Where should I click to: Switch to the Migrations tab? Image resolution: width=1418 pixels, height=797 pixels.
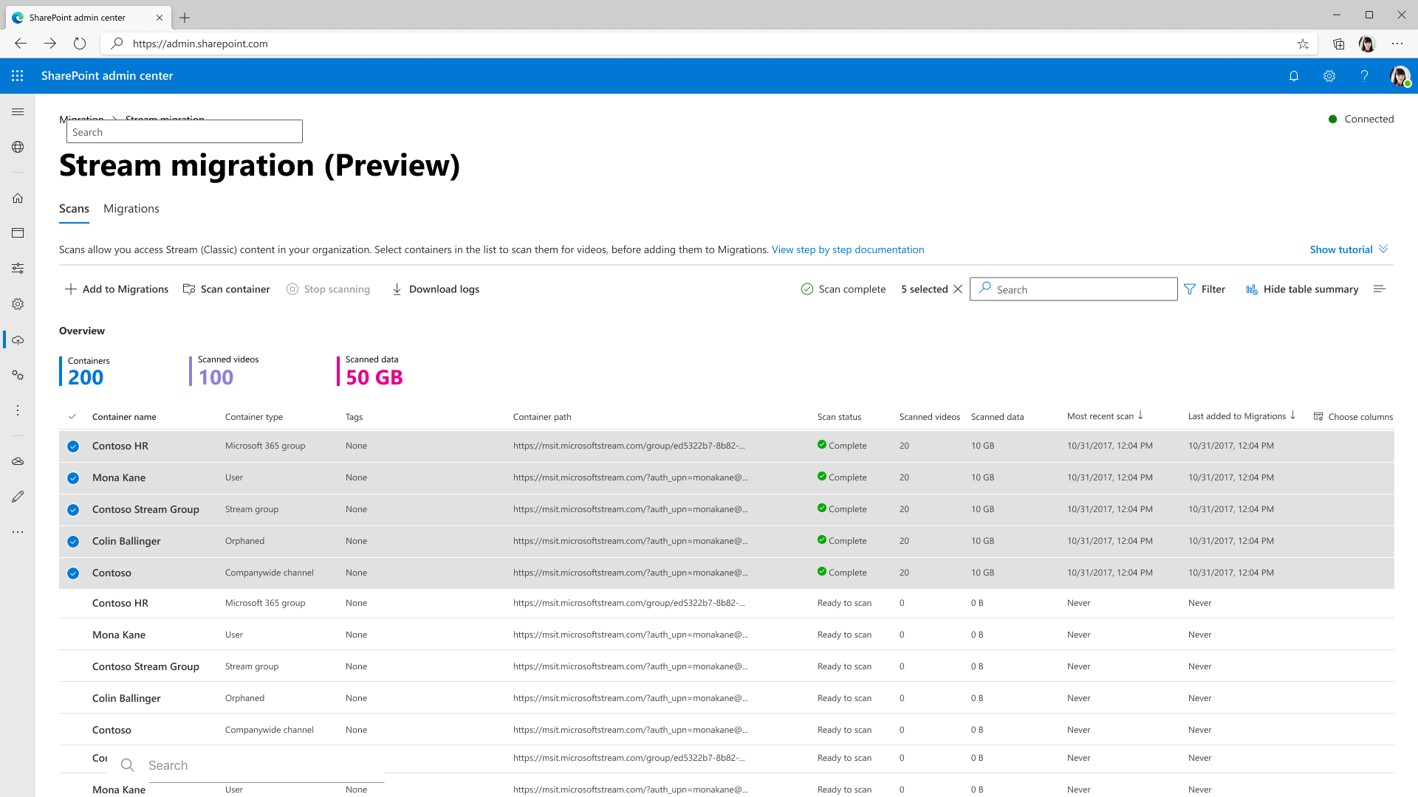click(x=131, y=208)
